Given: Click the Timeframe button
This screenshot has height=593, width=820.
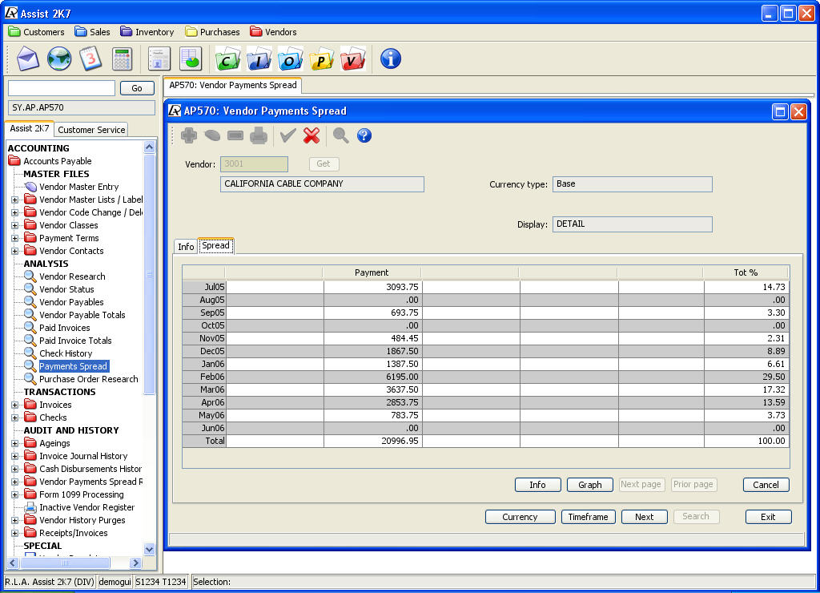Looking at the screenshot, I should click(588, 517).
